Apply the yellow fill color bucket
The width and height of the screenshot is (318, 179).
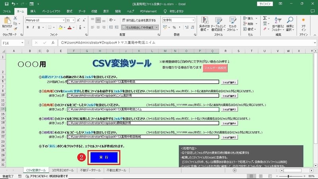[60, 27]
